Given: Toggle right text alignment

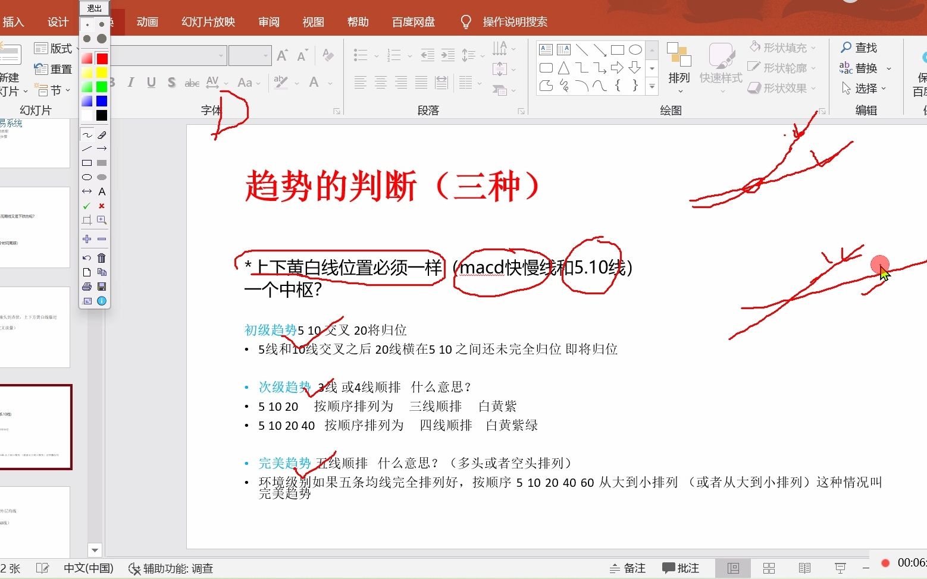Looking at the screenshot, I should pos(401,83).
